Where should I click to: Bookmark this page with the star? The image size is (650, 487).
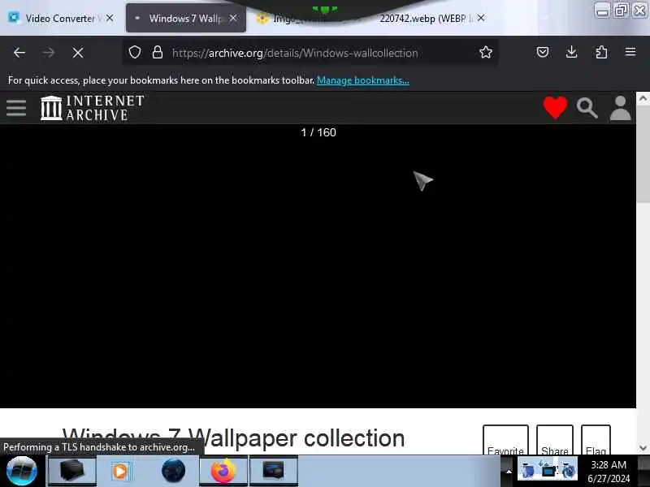pyautogui.click(x=486, y=52)
